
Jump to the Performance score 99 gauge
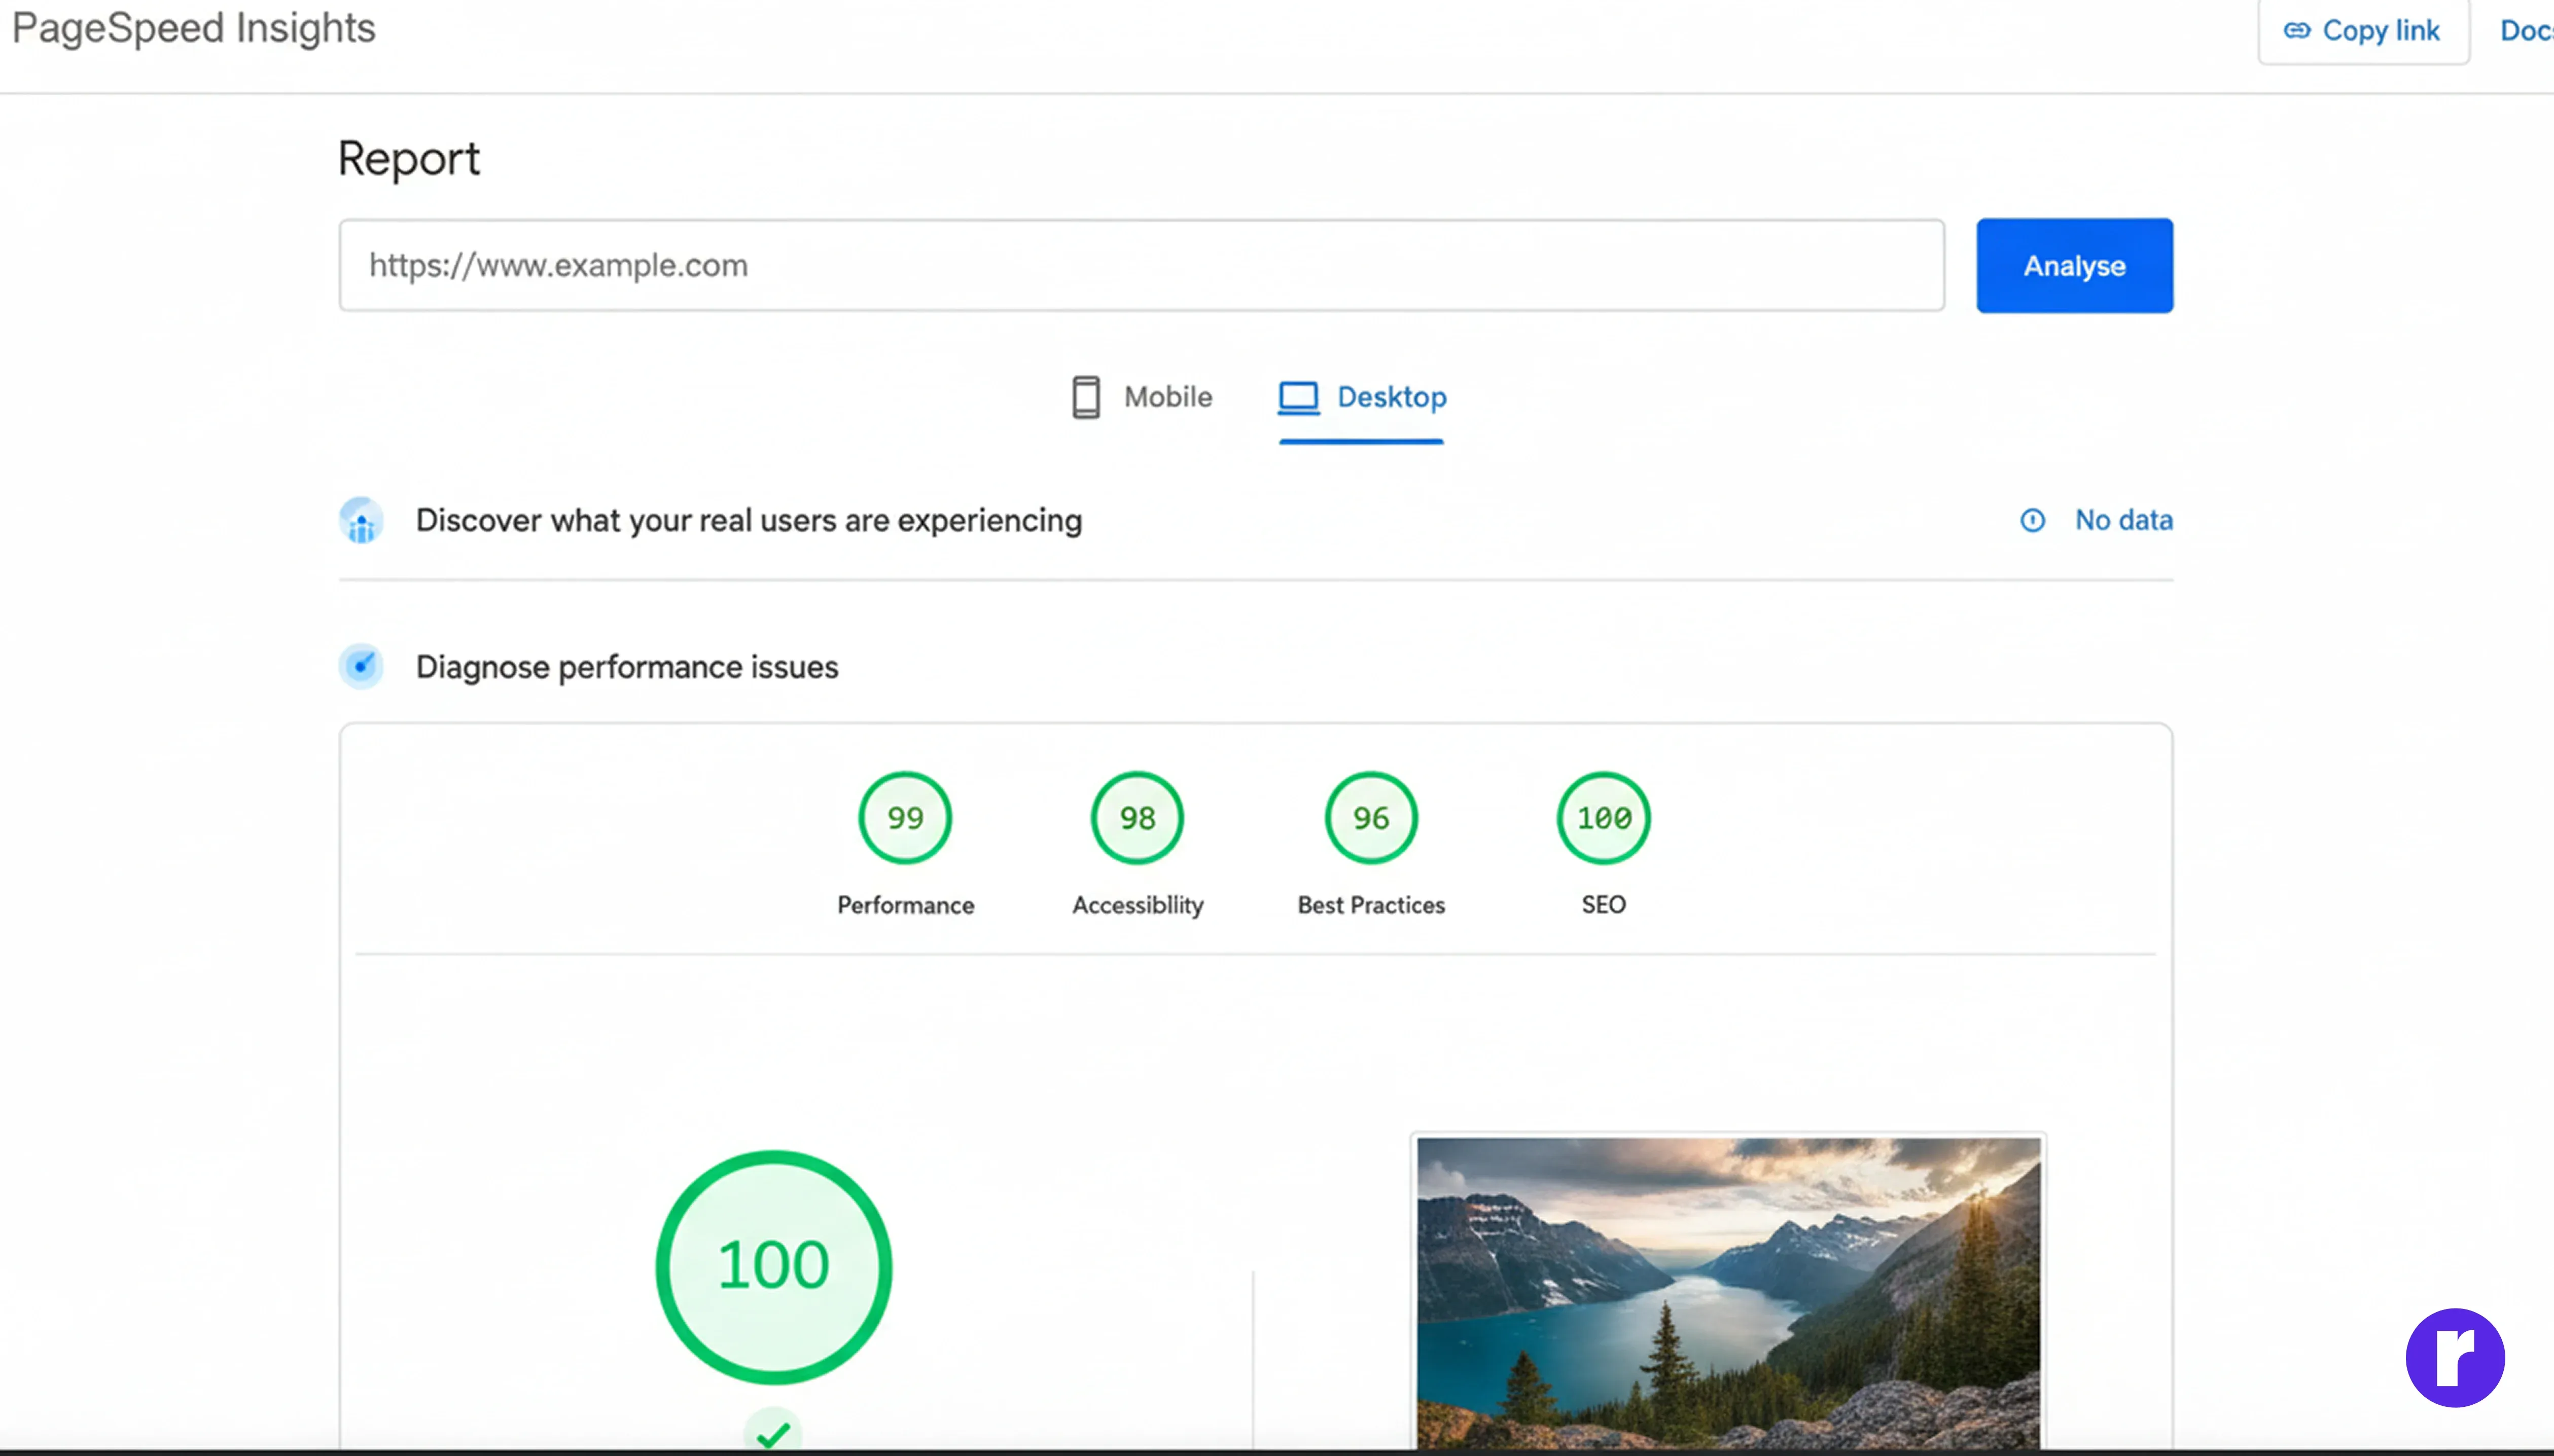click(x=904, y=818)
